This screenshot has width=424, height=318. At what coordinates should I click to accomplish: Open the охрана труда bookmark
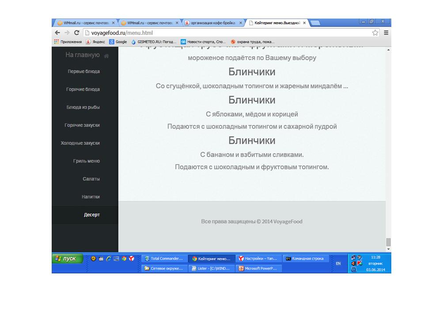253,42
